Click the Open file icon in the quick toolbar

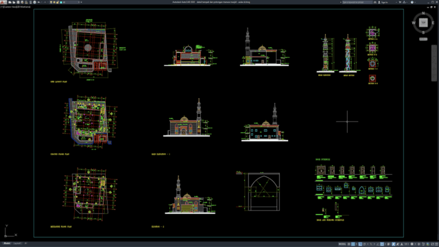[x=14, y=2]
